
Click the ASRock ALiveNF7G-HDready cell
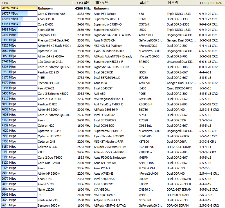tap(113, 56)
